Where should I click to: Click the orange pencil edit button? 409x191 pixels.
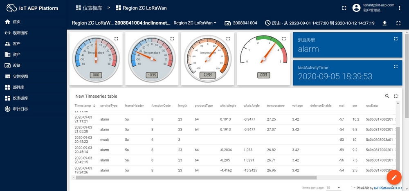pos(394,177)
